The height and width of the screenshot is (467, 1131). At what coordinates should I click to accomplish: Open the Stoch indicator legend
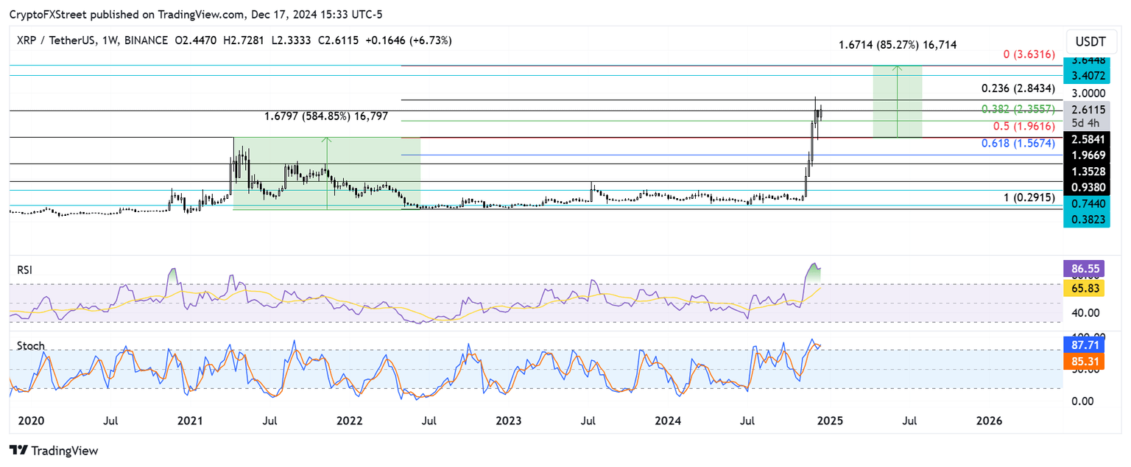pyautogui.click(x=29, y=345)
